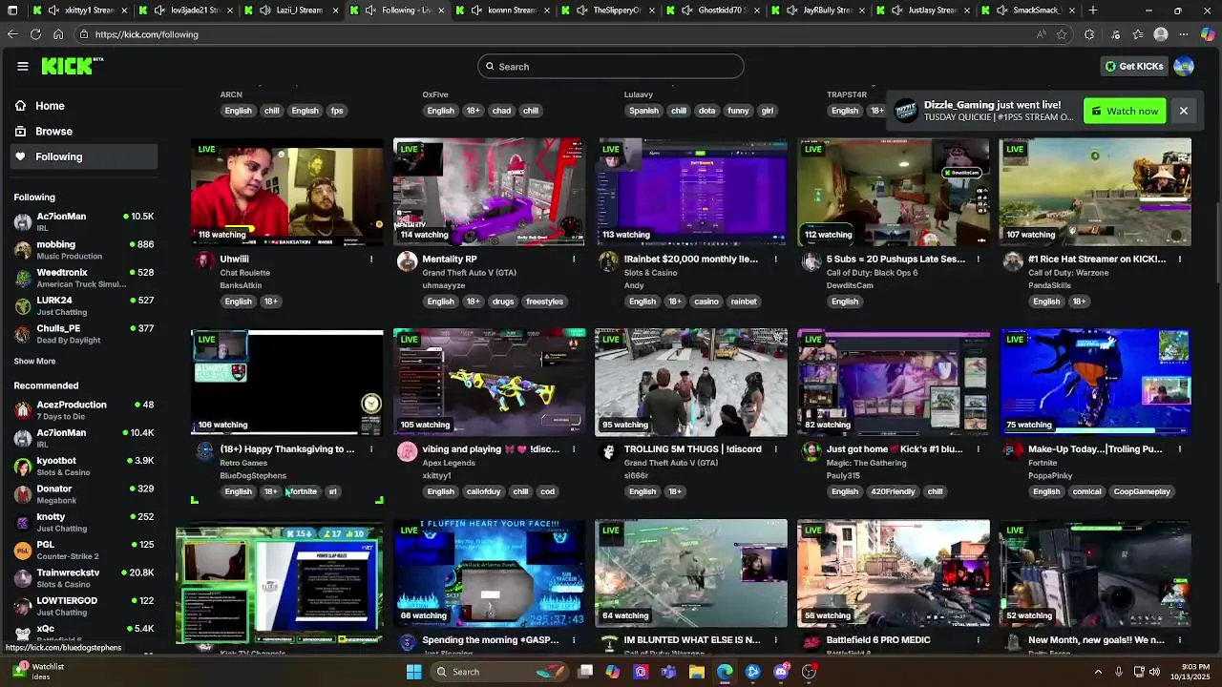
Task: Click the Following heart icon in sidebar
Action: point(20,156)
